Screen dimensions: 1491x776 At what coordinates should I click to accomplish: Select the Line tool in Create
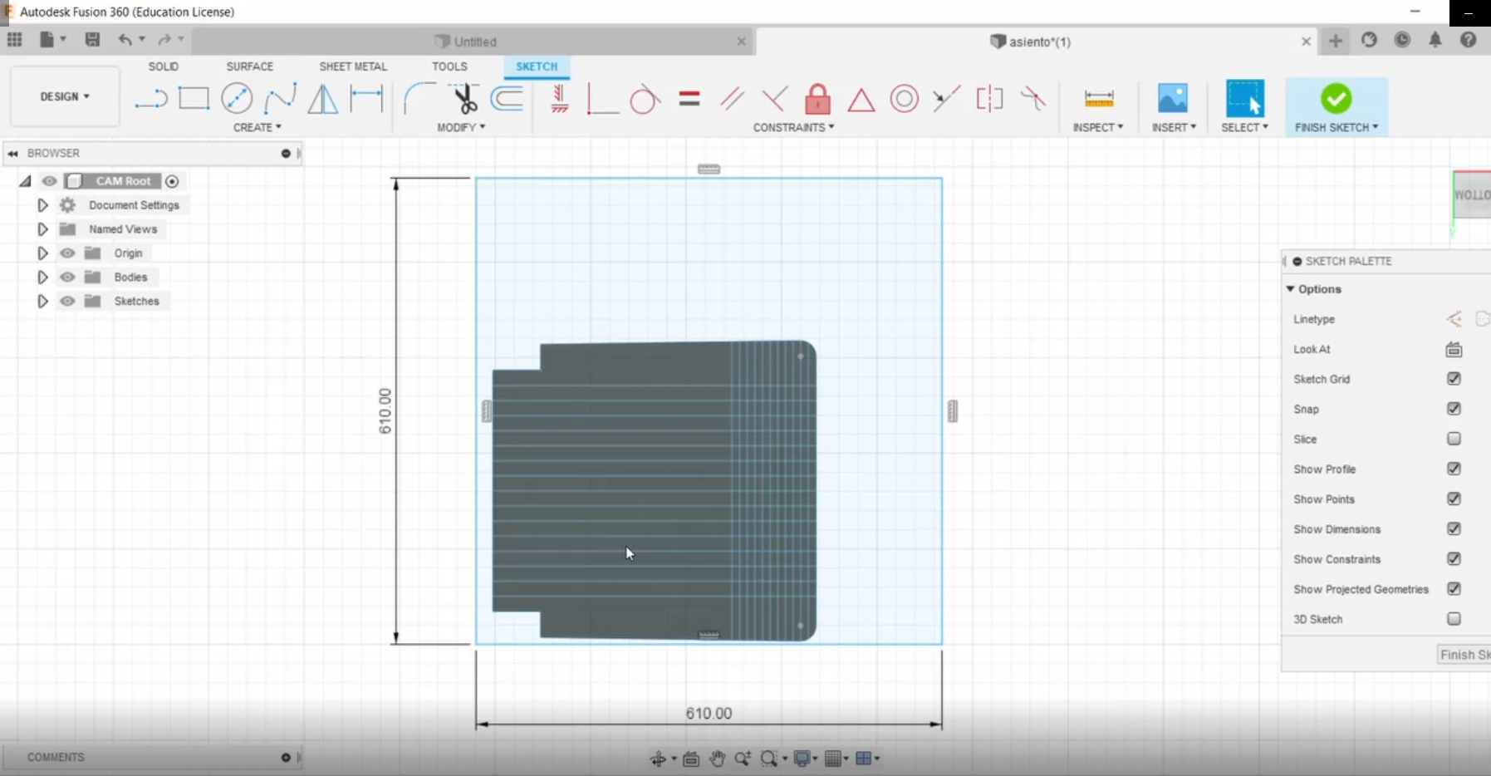pos(151,99)
